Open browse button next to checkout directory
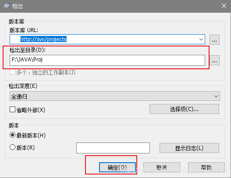This screenshot has height=178, width=231. click(x=214, y=60)
